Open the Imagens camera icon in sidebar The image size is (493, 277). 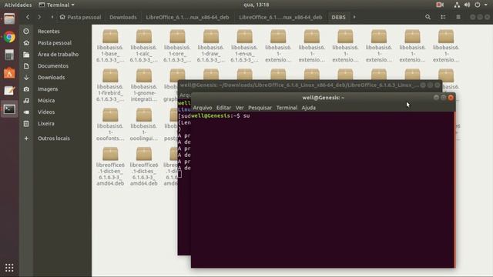pos(26,89)
